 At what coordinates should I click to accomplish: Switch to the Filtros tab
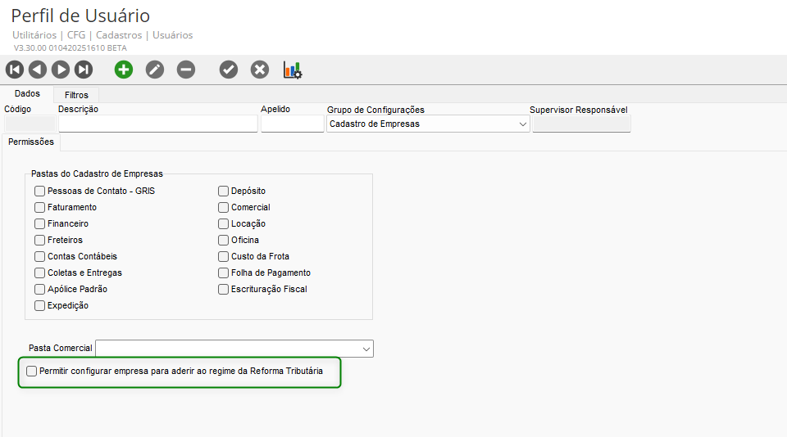coord(76,95)
